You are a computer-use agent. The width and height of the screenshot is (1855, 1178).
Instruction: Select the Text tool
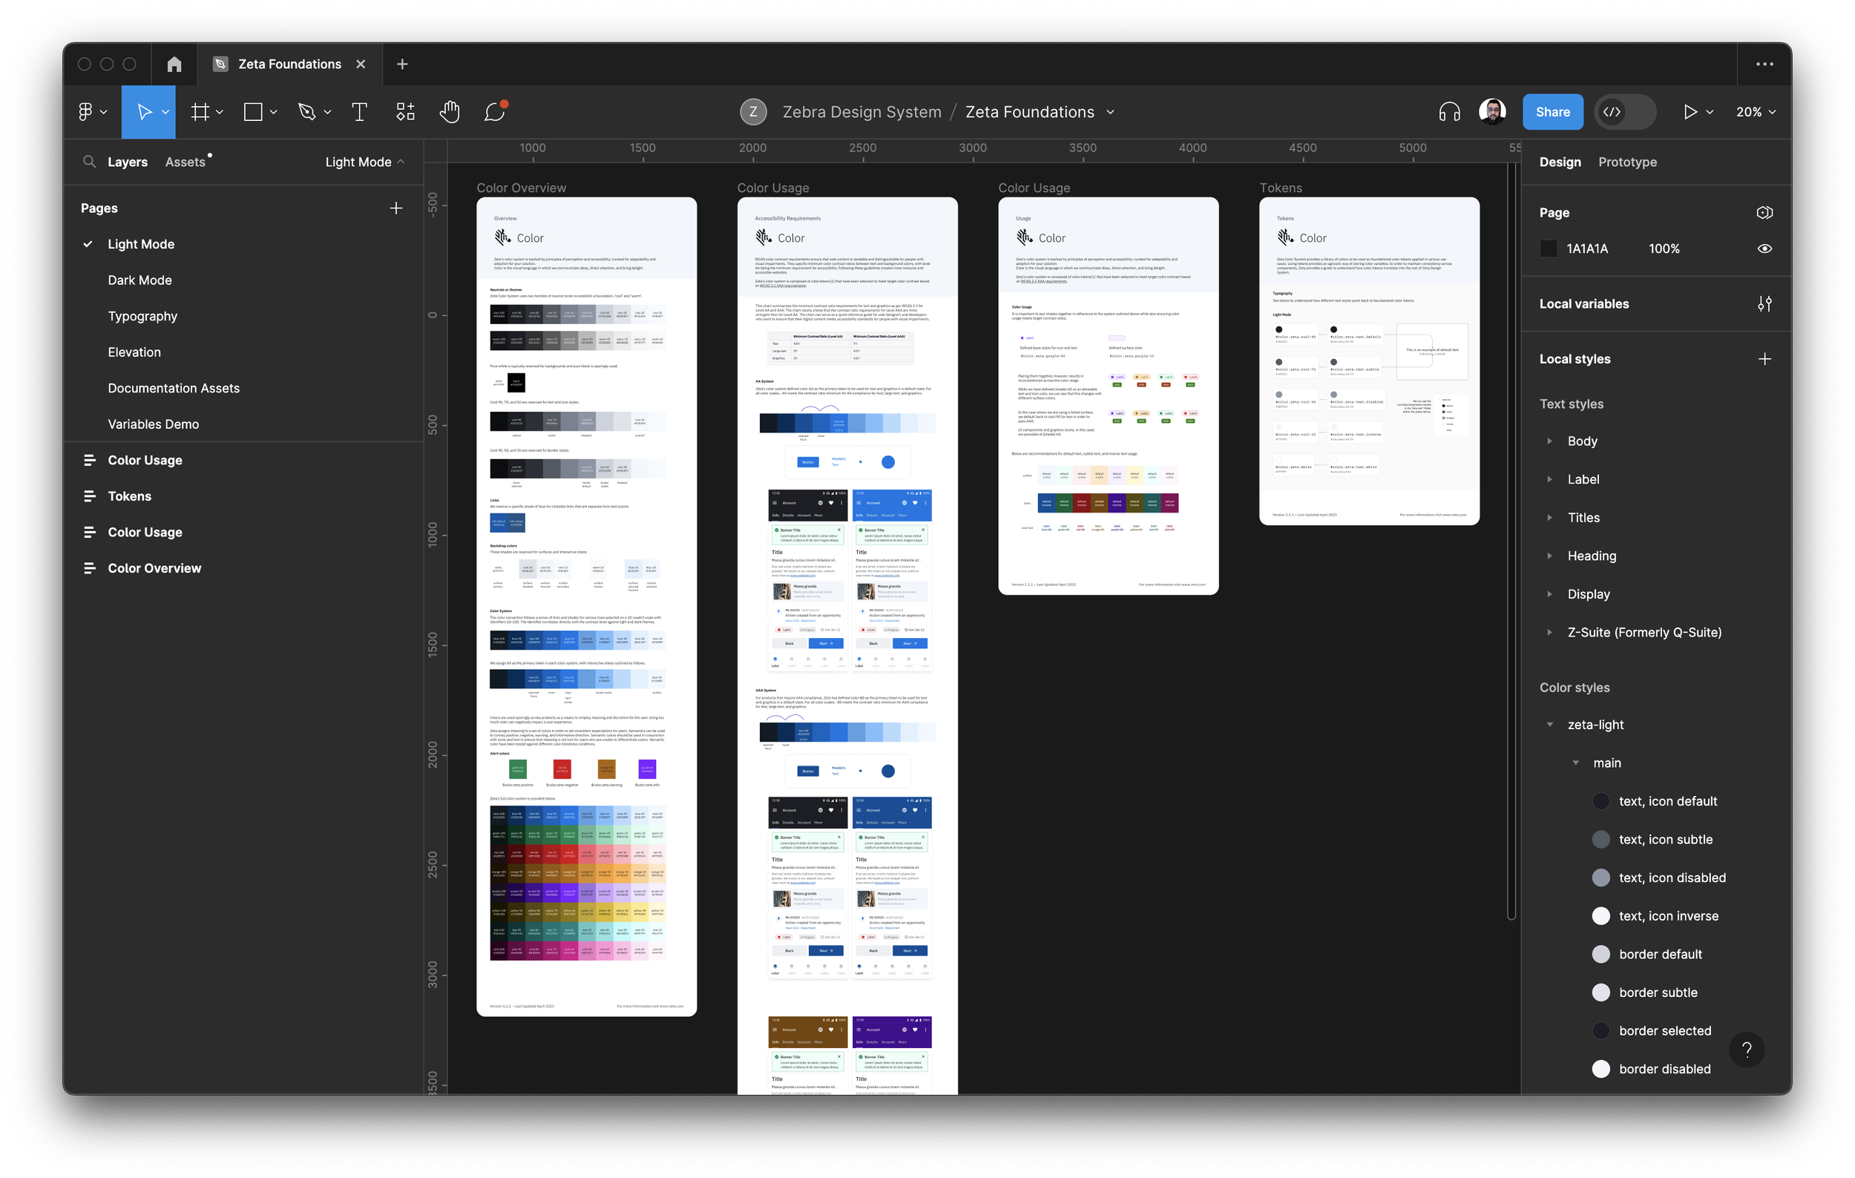359,113
